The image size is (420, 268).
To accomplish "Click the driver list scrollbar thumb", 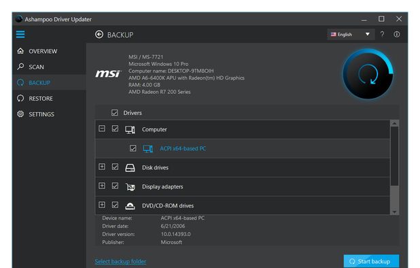I will (394, 156).
